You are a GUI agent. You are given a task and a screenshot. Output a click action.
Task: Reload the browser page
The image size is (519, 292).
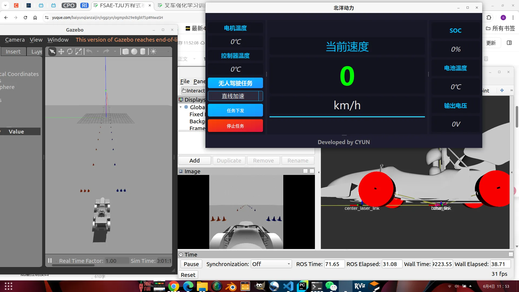click(x=25, y=18)
